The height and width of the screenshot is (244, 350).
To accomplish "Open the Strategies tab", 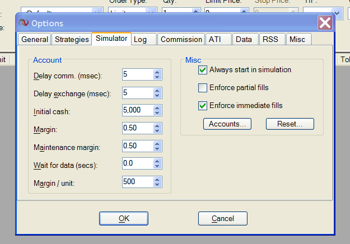I will (x=72, y=40).
